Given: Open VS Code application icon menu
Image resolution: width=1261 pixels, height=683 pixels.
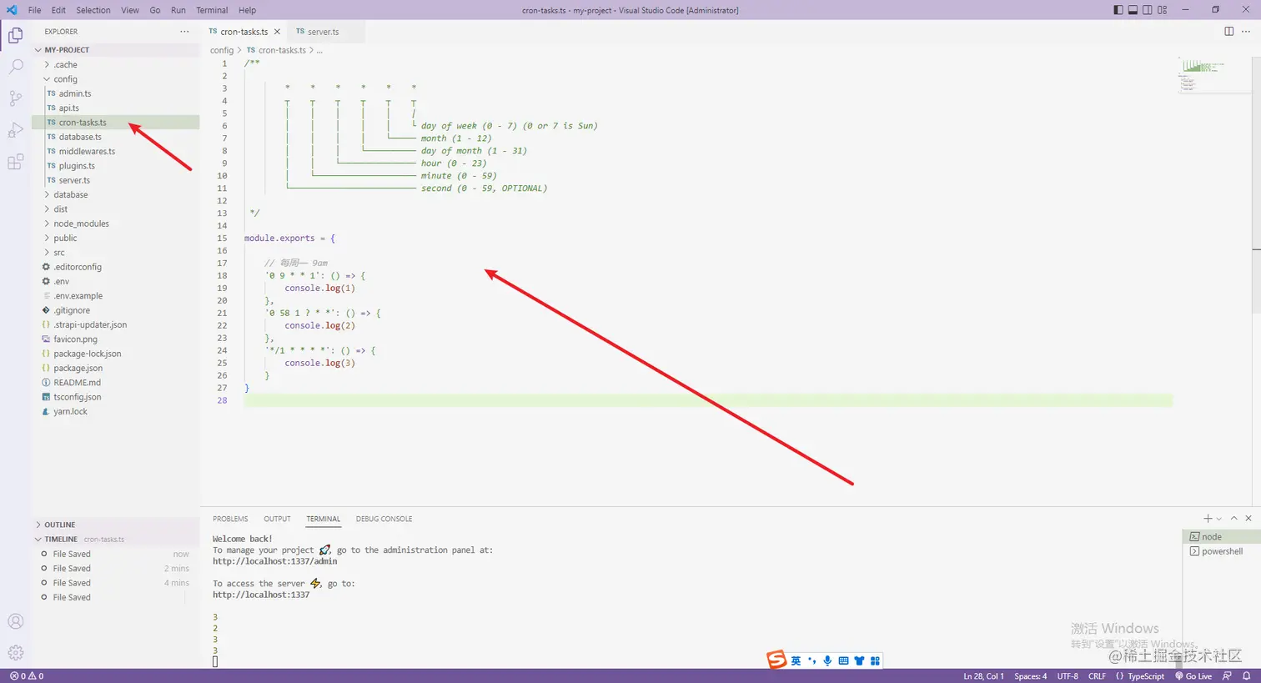Looking at the screenshot, I should 12,10.
